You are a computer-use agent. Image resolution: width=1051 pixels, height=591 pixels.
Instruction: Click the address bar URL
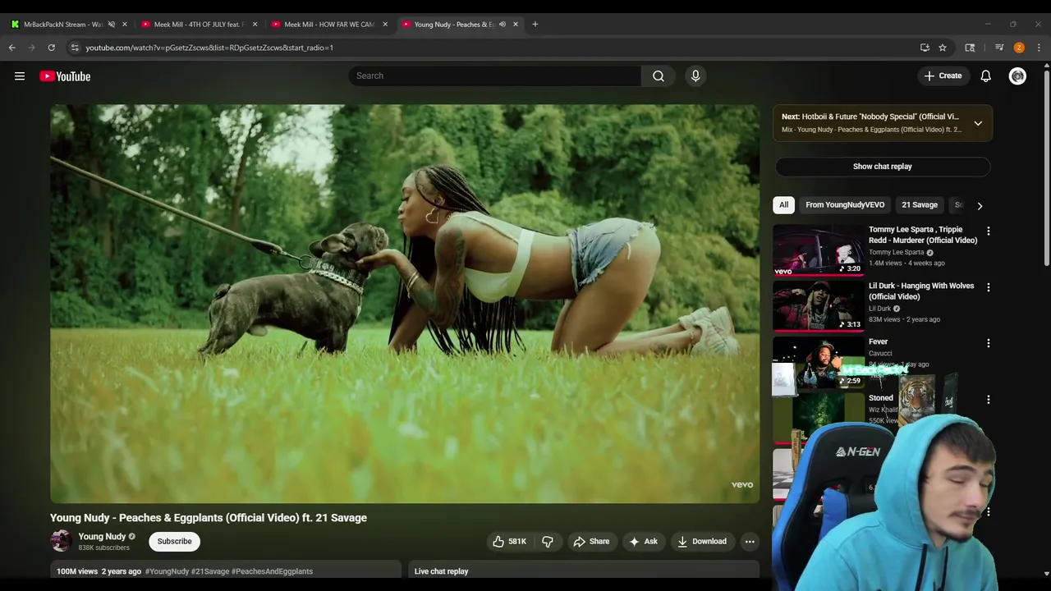pyautogui.click(x=209, y=48)
